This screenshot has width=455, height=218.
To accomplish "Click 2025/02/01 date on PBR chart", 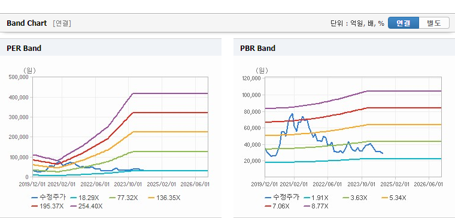I will click(x=395, y=184).
